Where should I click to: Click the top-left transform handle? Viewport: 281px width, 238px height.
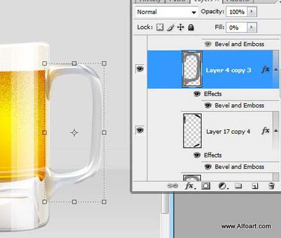(x=44, y=63)
